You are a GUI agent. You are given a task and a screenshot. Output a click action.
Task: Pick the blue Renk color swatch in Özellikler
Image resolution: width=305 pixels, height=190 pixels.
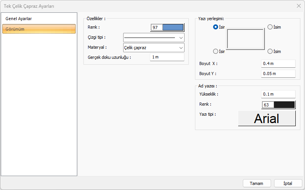pos(173,27)
